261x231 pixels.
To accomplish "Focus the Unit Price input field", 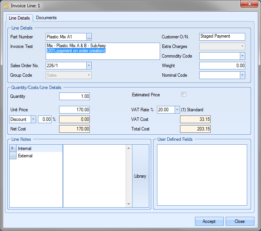I will (x=74, y=110).
